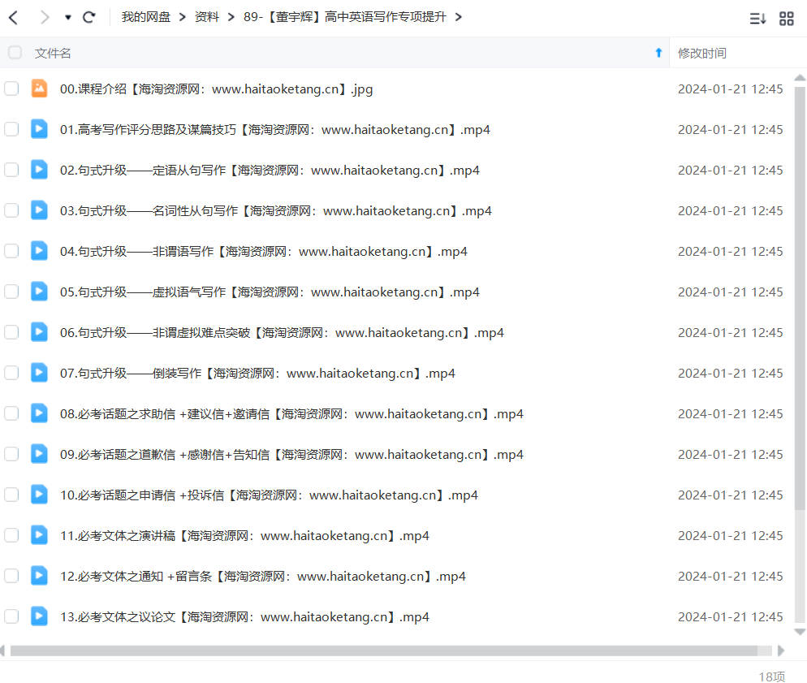
Task: Check the box for 08.必考话题之求助信
Action: tap(11, 414)
